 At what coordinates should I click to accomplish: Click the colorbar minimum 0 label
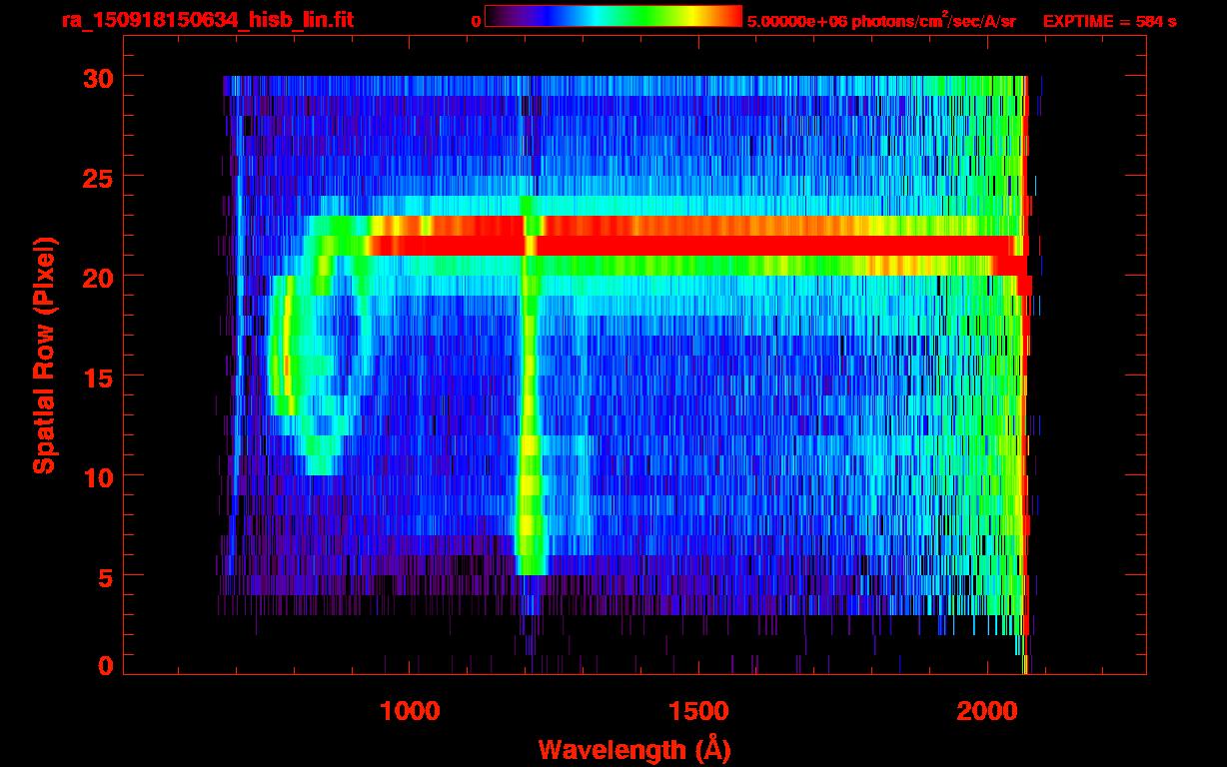click(476, 21)
